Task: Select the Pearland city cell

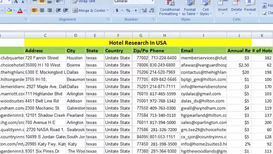Action: 76,115
